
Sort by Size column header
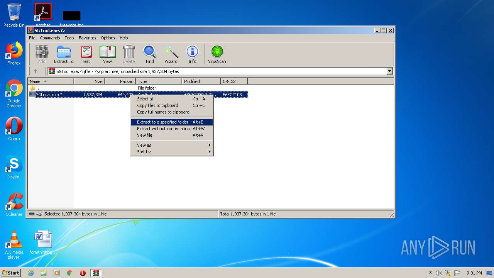(89, 81)
